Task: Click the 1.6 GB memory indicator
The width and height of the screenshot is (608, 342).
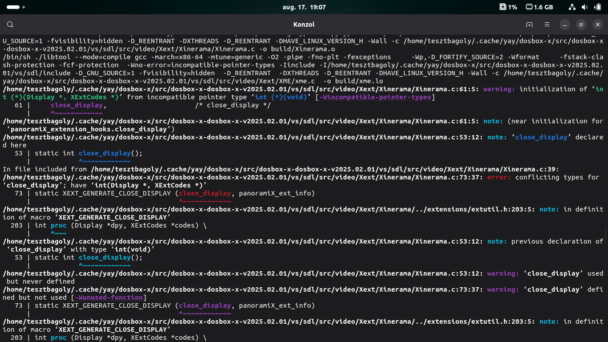Action: coord(539,7)
